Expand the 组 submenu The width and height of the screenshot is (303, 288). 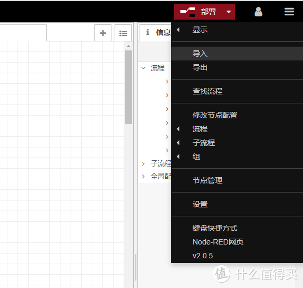tap(237, 156)
